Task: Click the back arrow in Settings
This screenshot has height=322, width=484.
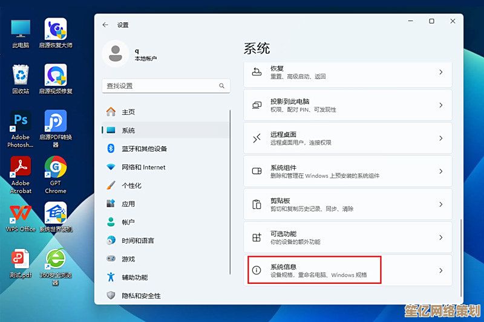Action: click(106, 25)
